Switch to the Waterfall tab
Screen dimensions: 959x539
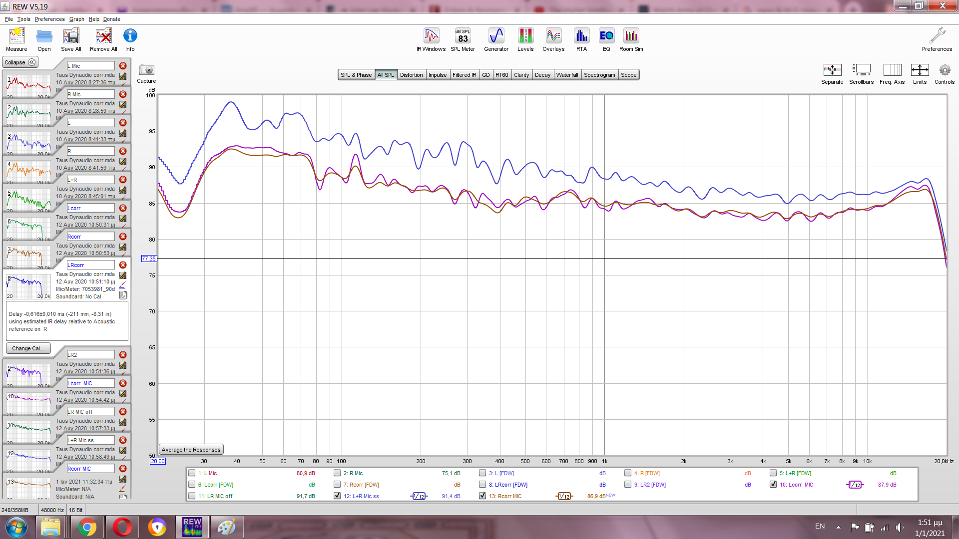567,75
